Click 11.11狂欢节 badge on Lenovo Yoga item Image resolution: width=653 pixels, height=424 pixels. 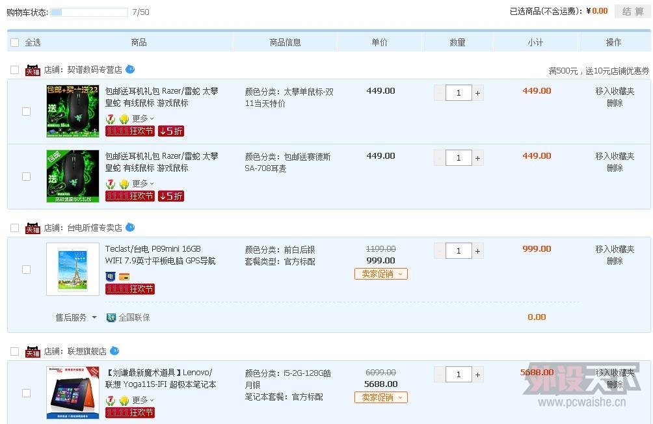tap(130, 413)
